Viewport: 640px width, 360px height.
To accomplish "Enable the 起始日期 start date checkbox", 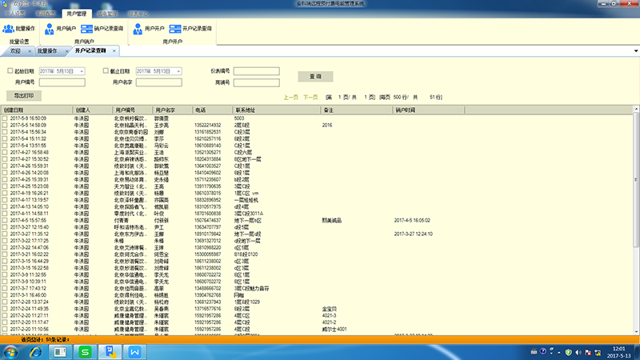I will click(x=10, y=70).
